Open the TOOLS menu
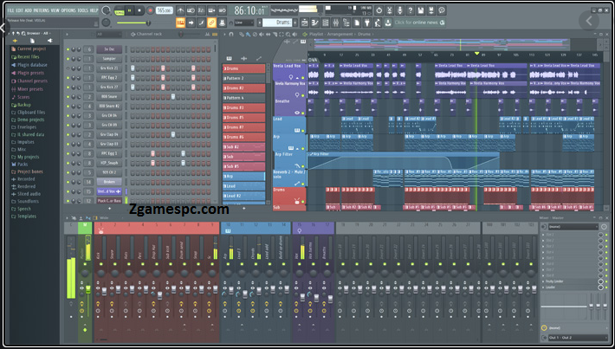The height and width of the screenshot is (349, 615). point(83,10)
